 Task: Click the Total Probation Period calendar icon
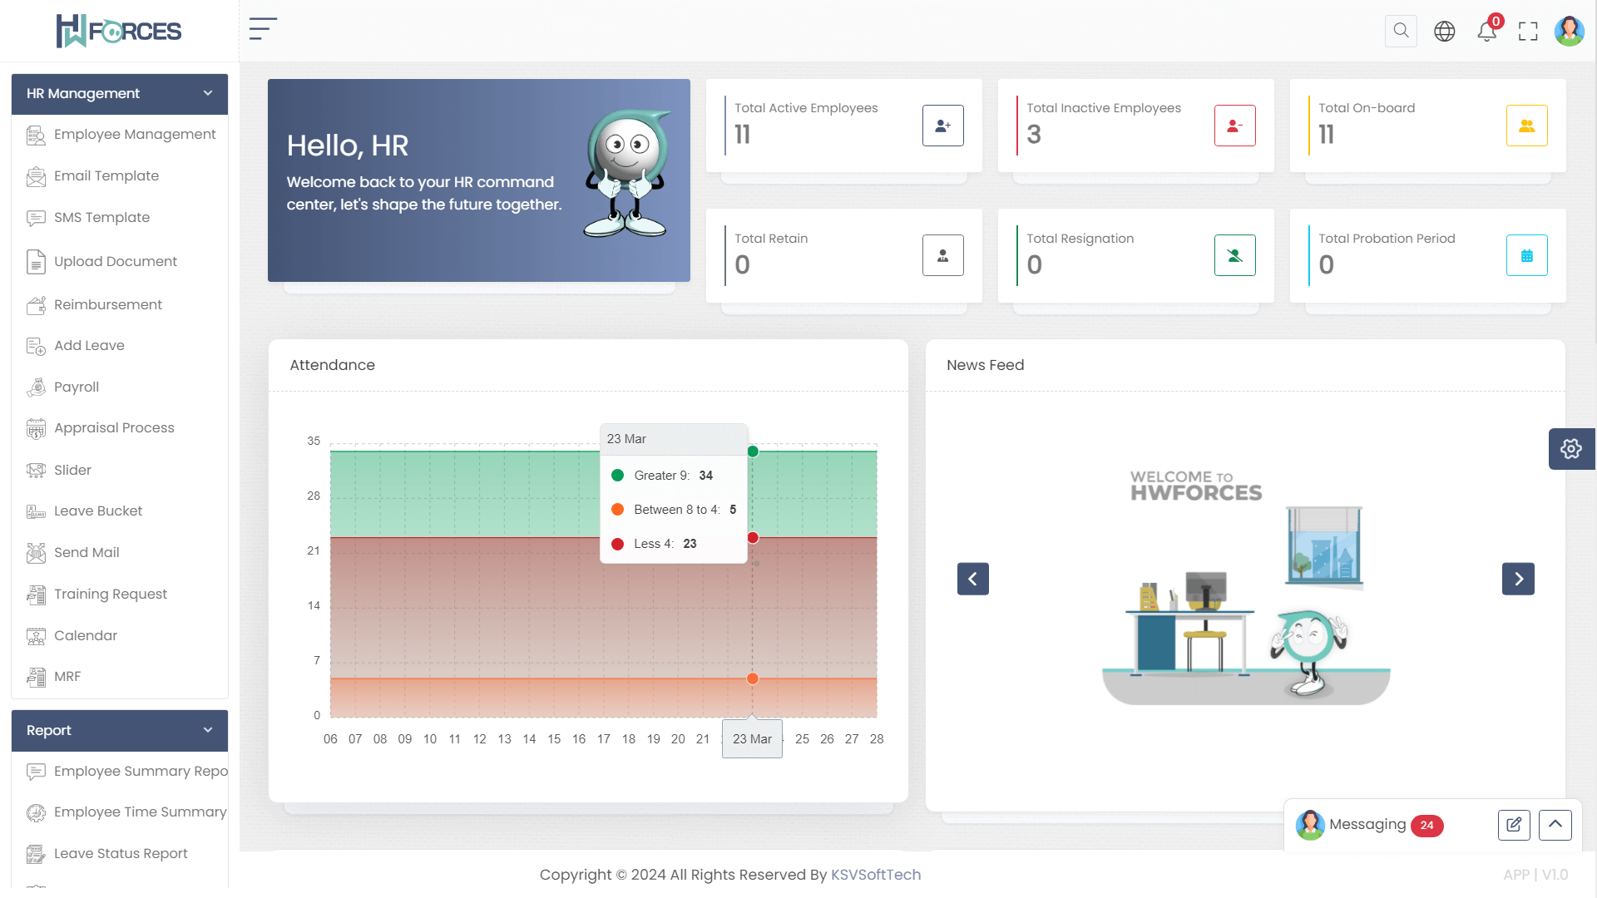pos(1526,256)
